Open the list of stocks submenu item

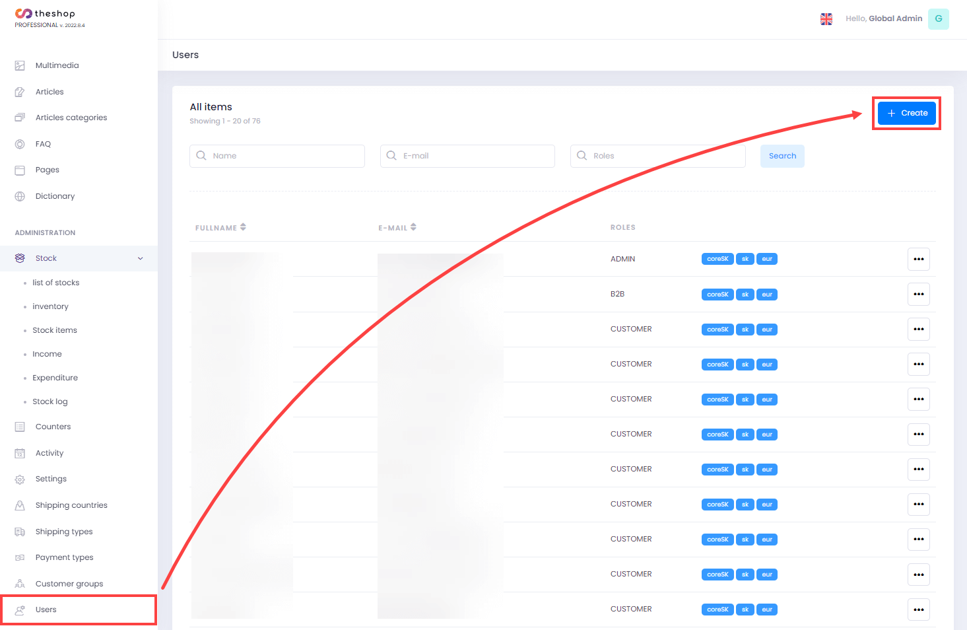(56, 283)
